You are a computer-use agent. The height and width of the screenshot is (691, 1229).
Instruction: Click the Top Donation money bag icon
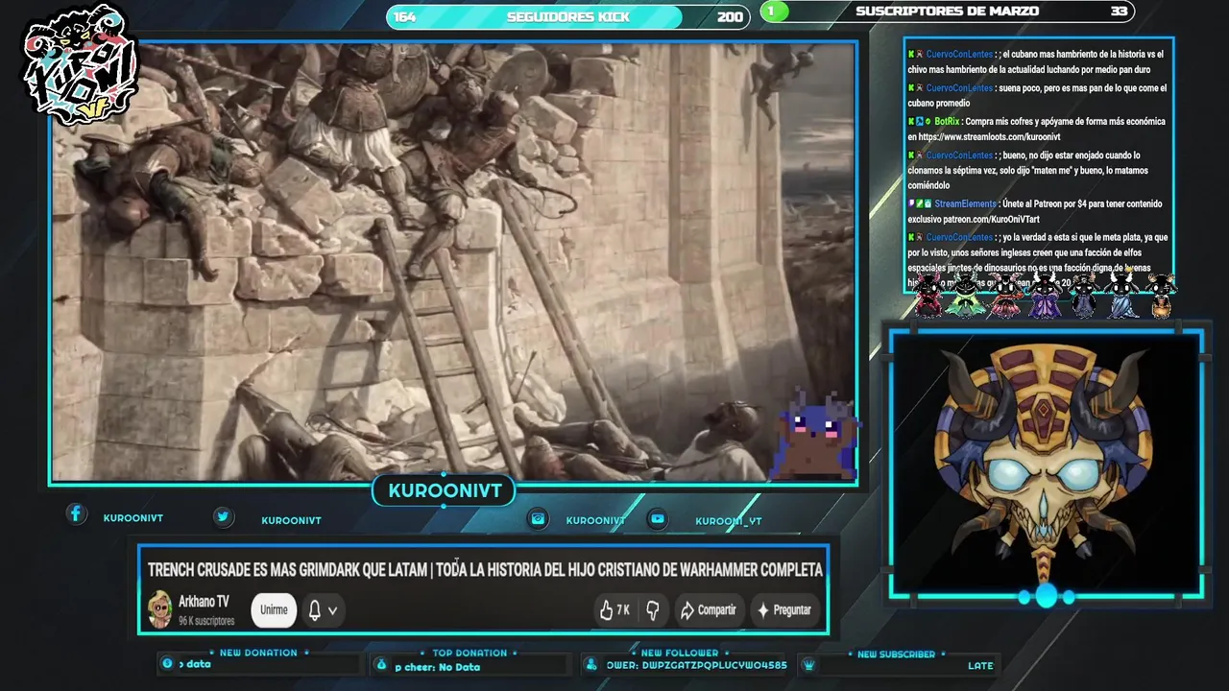381,664
